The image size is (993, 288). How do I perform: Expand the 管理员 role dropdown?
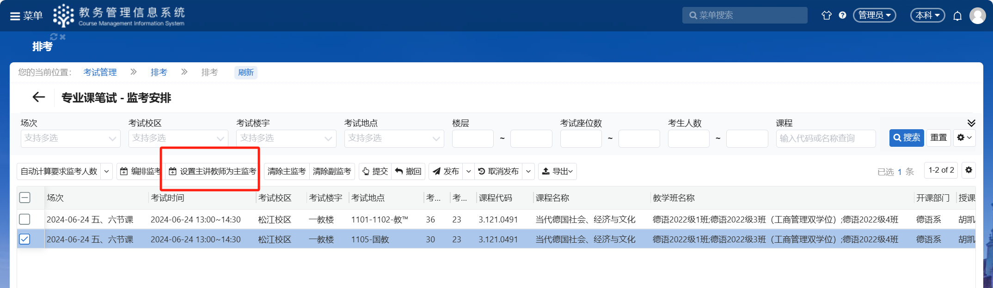coord(874,15)
